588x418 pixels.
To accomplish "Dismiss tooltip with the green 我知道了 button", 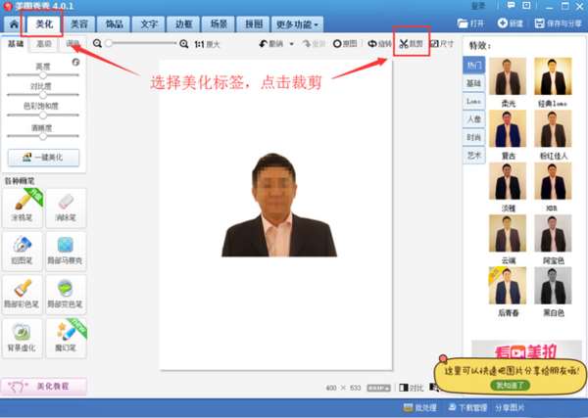I will (510, 385).
